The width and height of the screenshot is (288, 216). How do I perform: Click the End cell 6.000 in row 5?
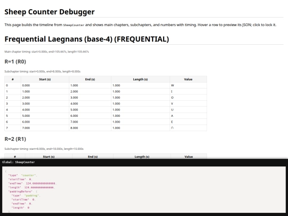pyautogui.click(x=90, y=116)
